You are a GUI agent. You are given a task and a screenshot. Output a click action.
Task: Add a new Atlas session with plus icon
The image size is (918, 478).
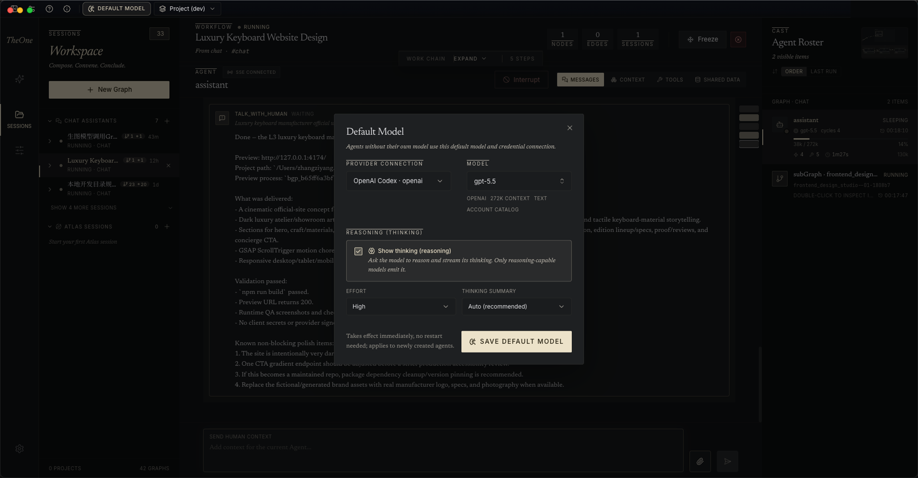[x=167, y=227]
